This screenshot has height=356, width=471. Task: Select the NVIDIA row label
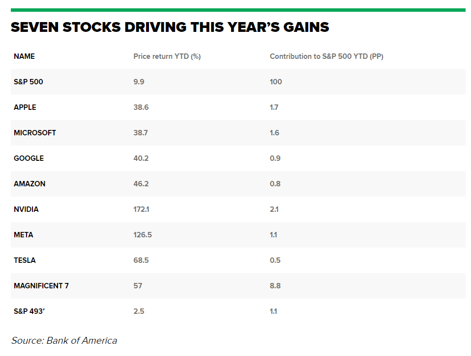(26, 209)
